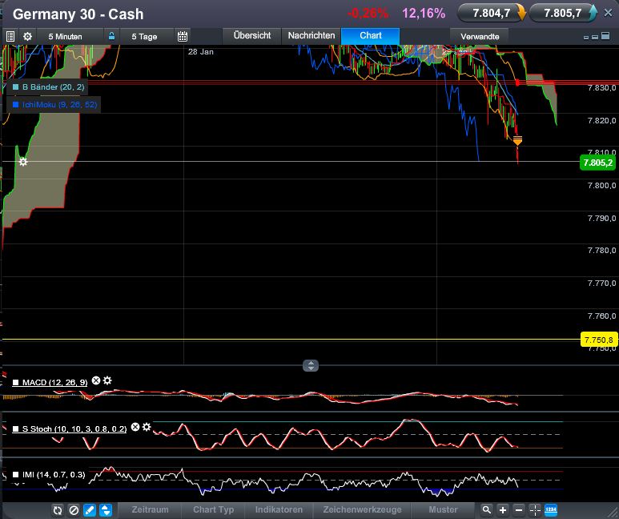This screenshot has width=619, height=519.
Task: Select the smallest window size icon
Action: [586, 38]
